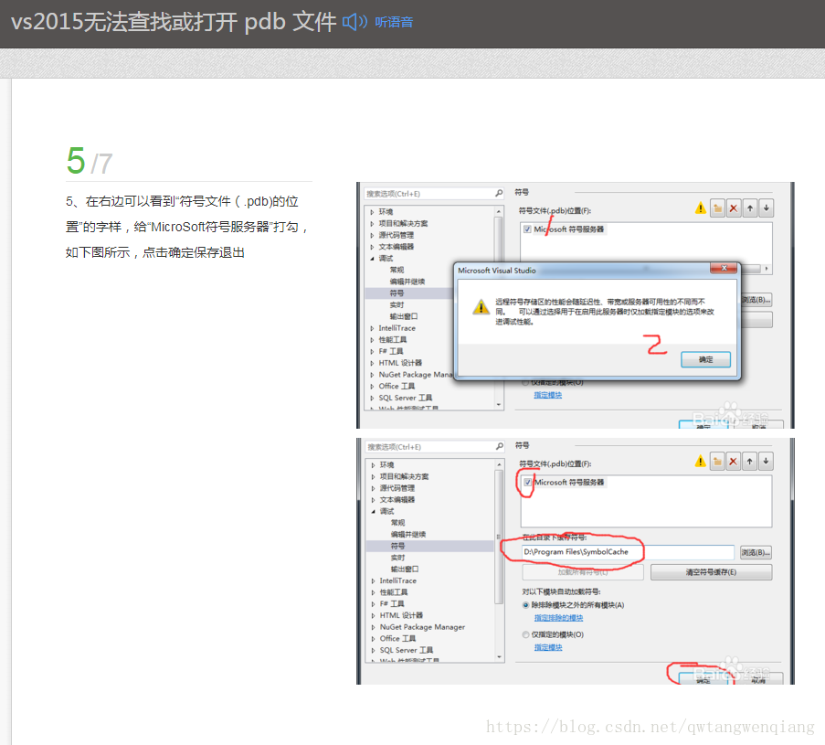
Task: Select HTML 设计器 in lower tree
Action: (401, 615)
